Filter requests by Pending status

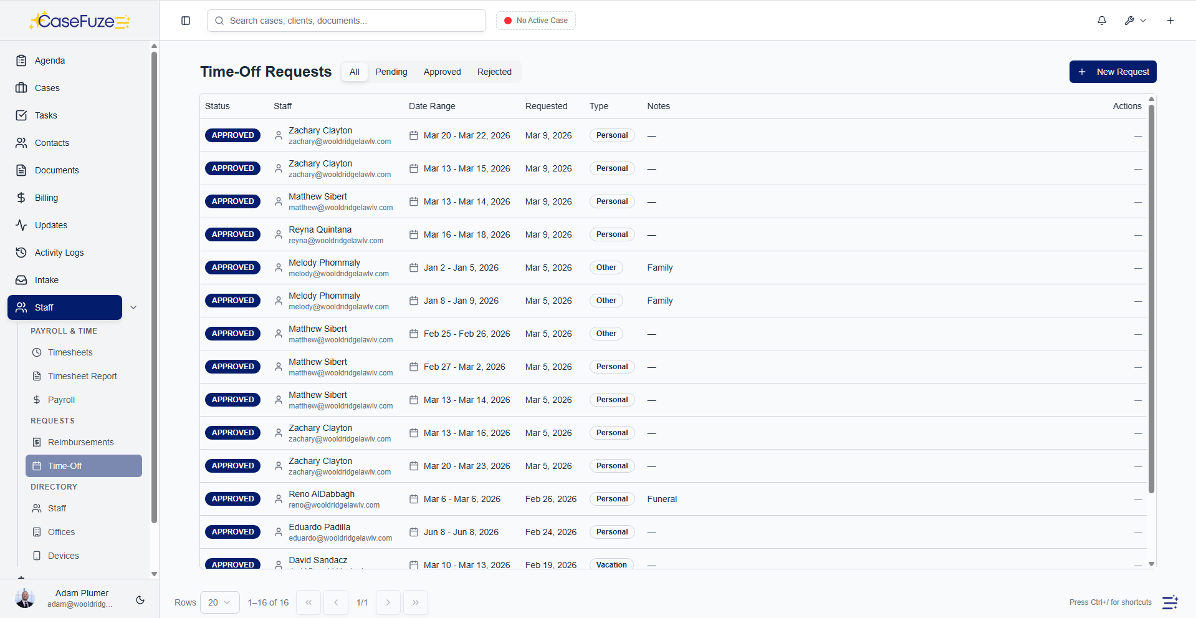click(x=391, y=72)
